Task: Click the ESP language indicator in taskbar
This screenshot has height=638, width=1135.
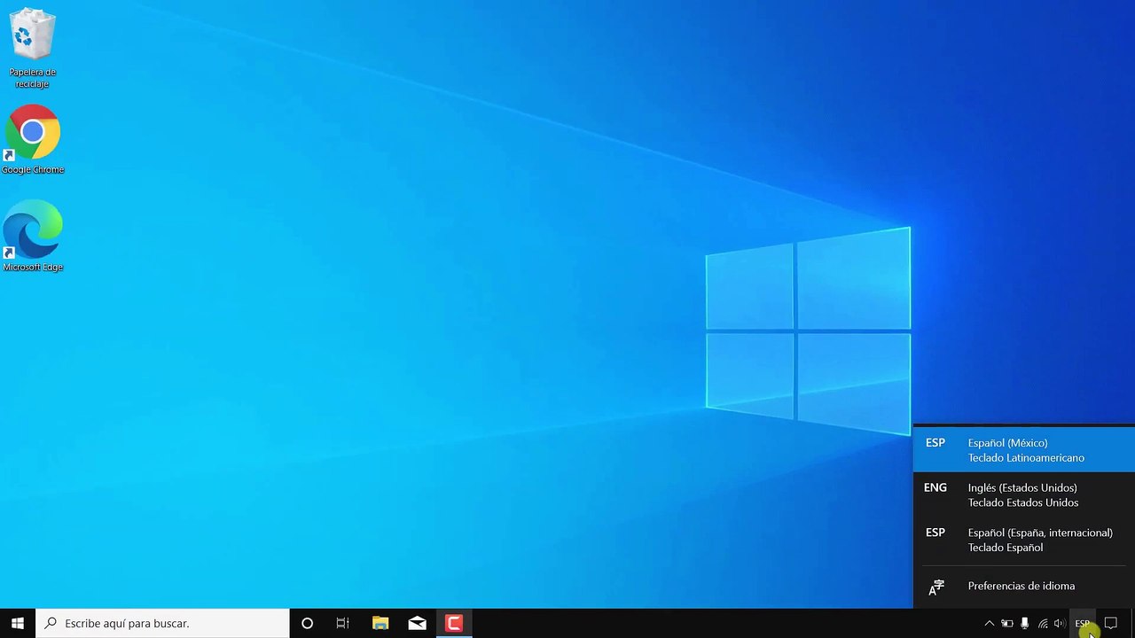Action: 1083,624
